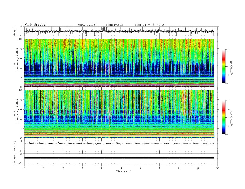
Task: Click the ch.2 spectrogram color scale bar
Action: coord(224,118)
